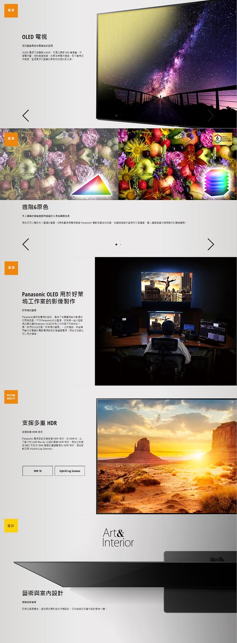Click the Hollywood editing studio photo
237x643 pixels.
(x=166, y=321)
